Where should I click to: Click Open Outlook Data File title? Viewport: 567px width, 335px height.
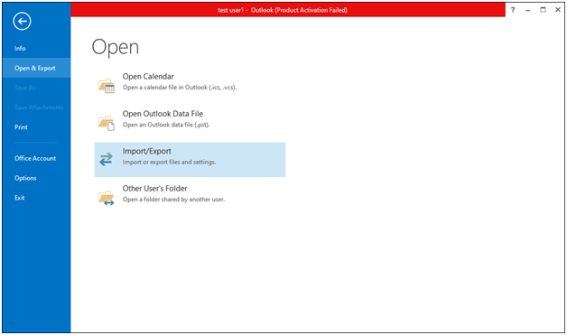pos(163,114)
